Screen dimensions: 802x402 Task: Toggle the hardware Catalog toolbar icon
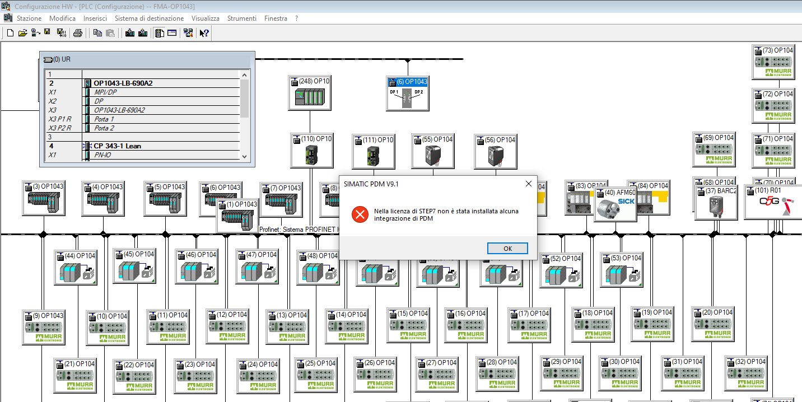click(160, 33)
